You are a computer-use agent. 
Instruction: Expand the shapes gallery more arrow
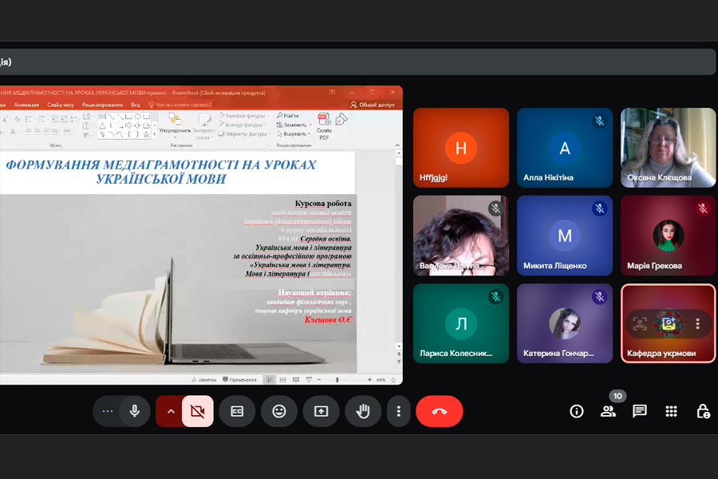tap(154, 134)
